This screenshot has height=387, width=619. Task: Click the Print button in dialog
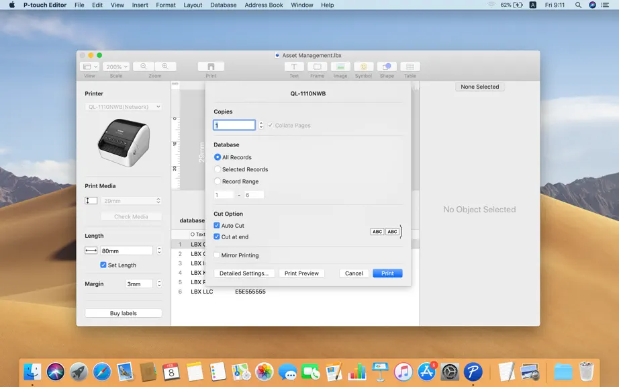(x=387, y=273)
